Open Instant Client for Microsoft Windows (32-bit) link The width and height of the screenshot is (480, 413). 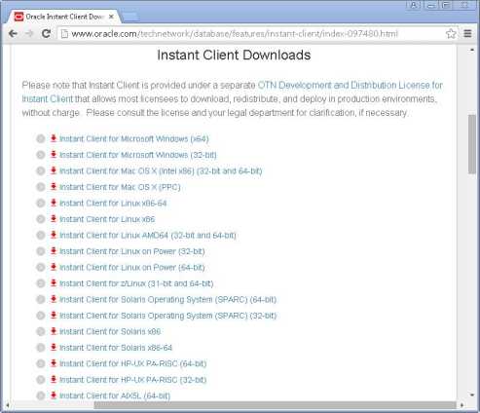click(138, 155)
